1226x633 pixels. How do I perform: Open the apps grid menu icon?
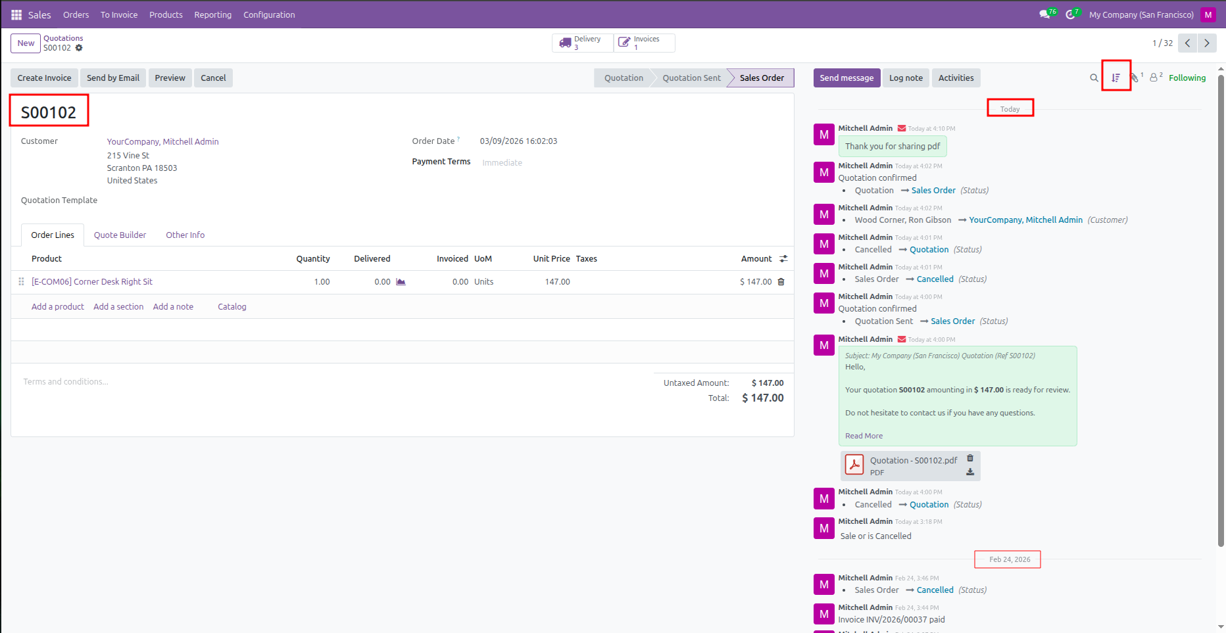coord(16,14)
